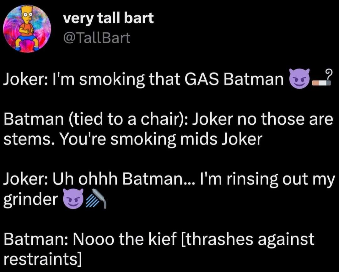Open the Bart Simpson profile avatar

coord(27,29)
